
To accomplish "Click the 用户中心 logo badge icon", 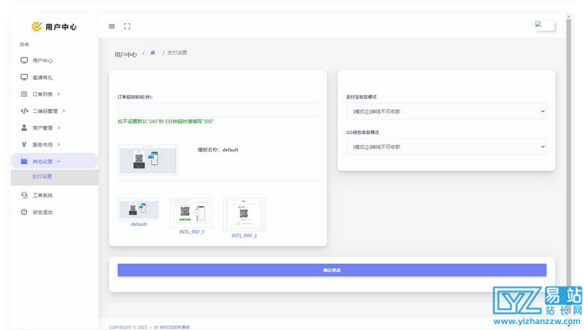I will 37,27.
